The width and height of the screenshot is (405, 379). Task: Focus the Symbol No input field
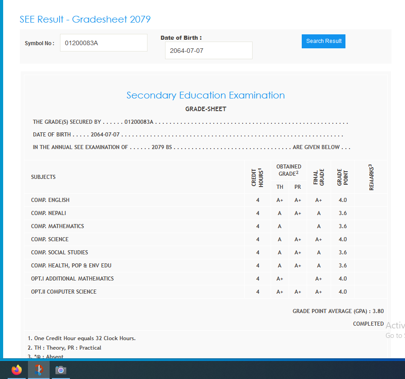(x=103, y=43)
